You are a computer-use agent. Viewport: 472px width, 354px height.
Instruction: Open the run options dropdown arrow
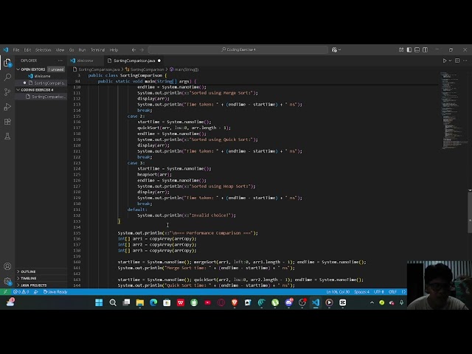point(451,60)
